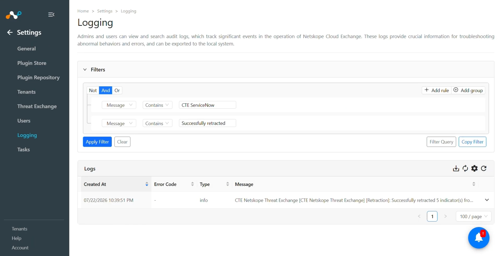Open field dropdown for CTE ServiceNow rule
The height and width of the screenshot is (256, 501).
pyautogui.click(x=119, y=105)
